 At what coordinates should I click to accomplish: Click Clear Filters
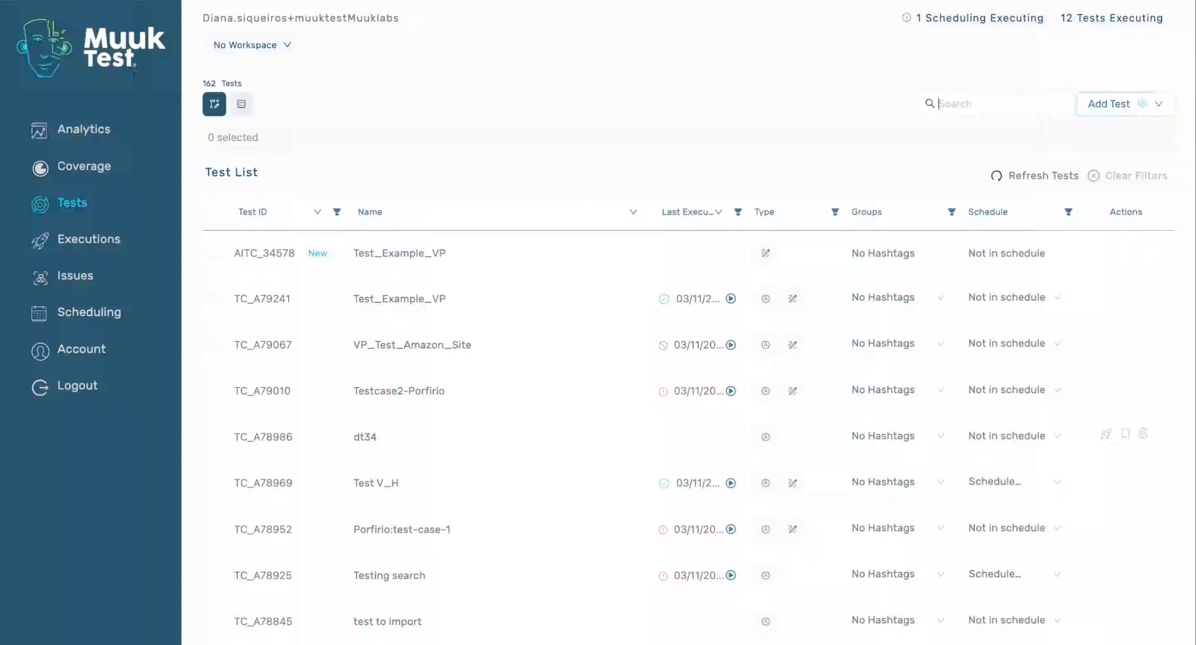(1127, 176)
